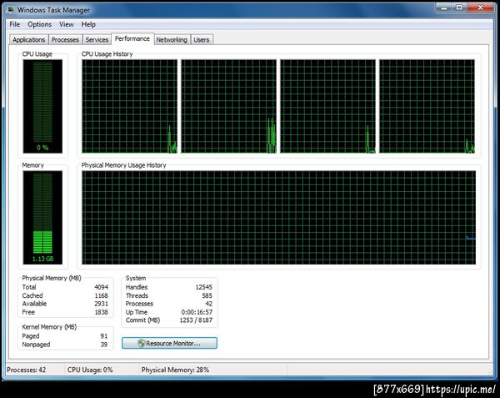Viewport: 500px width, 398px height.
Task: Open the View menu
Action: (x=67, y=24)
